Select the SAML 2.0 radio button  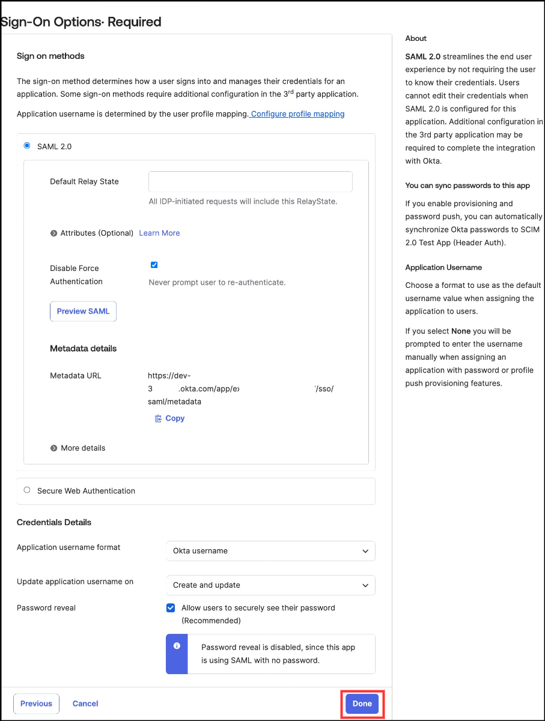point(26,145)
